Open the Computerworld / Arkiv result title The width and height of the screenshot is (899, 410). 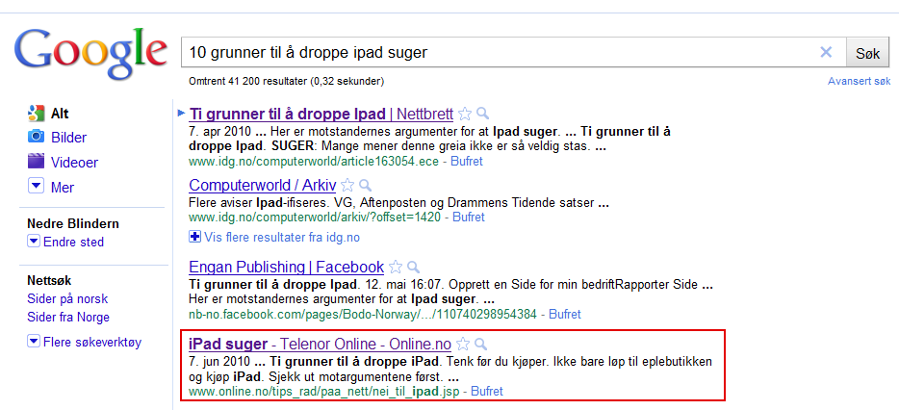[262, 185]
